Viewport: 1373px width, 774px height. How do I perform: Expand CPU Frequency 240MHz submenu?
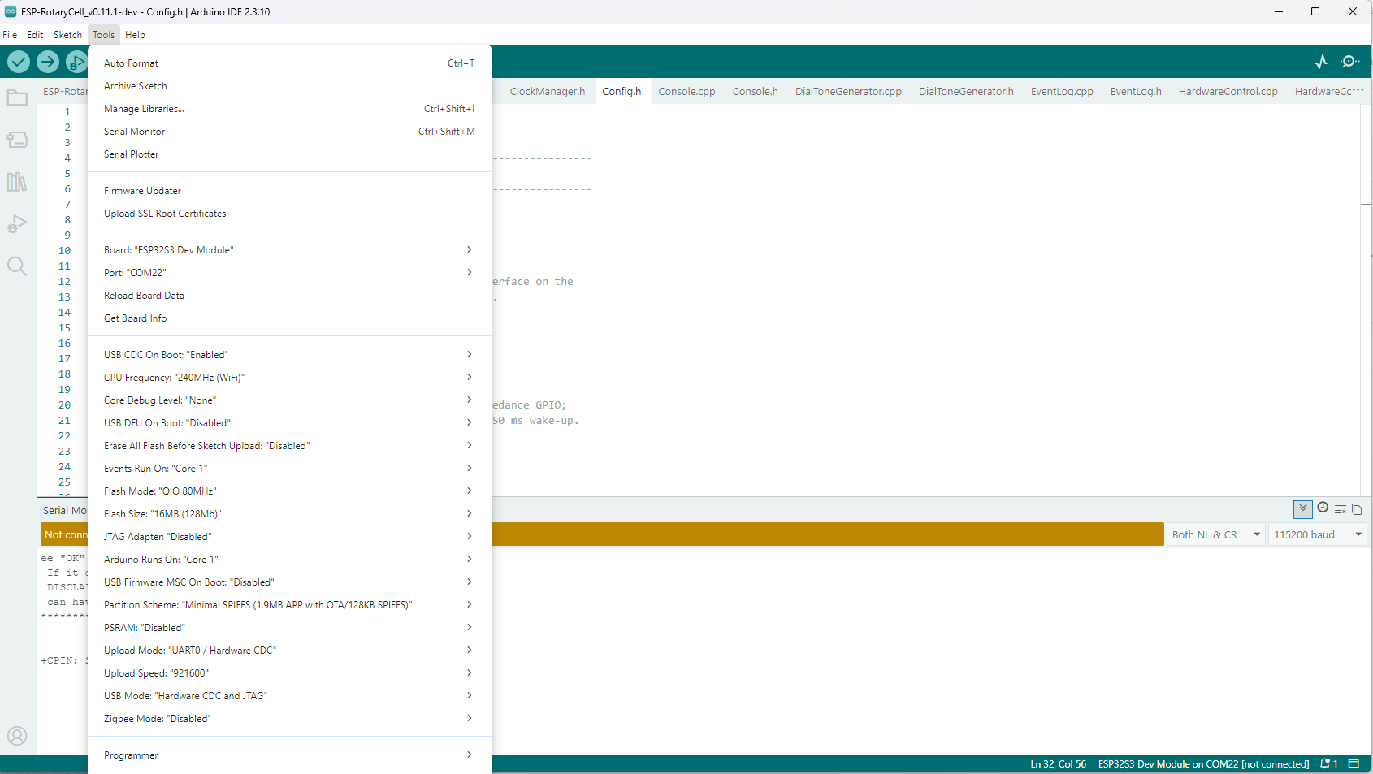tap(289, 378)
